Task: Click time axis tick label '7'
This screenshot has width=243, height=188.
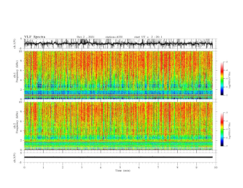Action: [158, 167]
